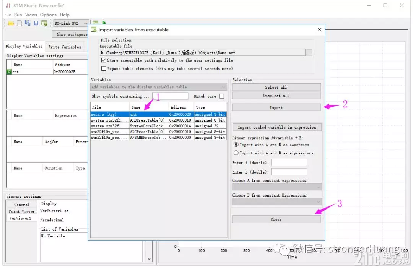Click the Executable file path field
Image resolution: width=413 pixels, height=268 pixels.
click(x=203, y=53)
